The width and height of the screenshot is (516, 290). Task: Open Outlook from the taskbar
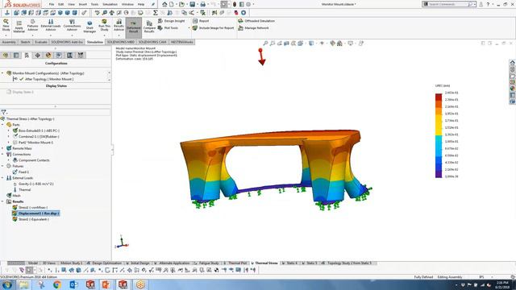tap(73, 284)
